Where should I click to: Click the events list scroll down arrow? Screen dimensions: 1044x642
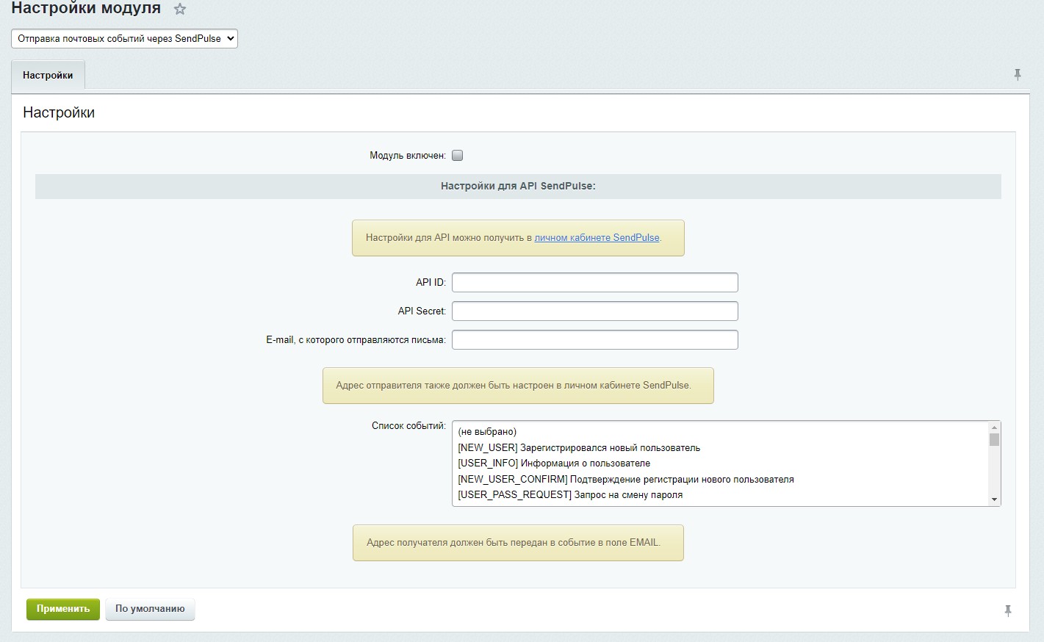[994, 499]
